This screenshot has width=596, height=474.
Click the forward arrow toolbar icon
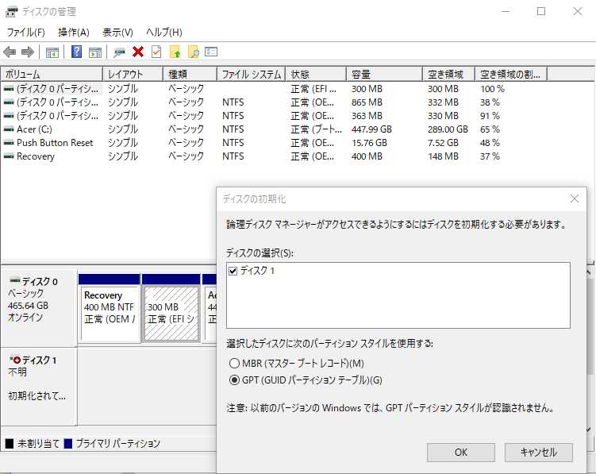[x=28, y=52]
